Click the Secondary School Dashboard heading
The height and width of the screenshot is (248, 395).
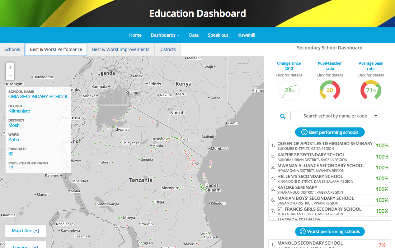click(x=330, y=48)
